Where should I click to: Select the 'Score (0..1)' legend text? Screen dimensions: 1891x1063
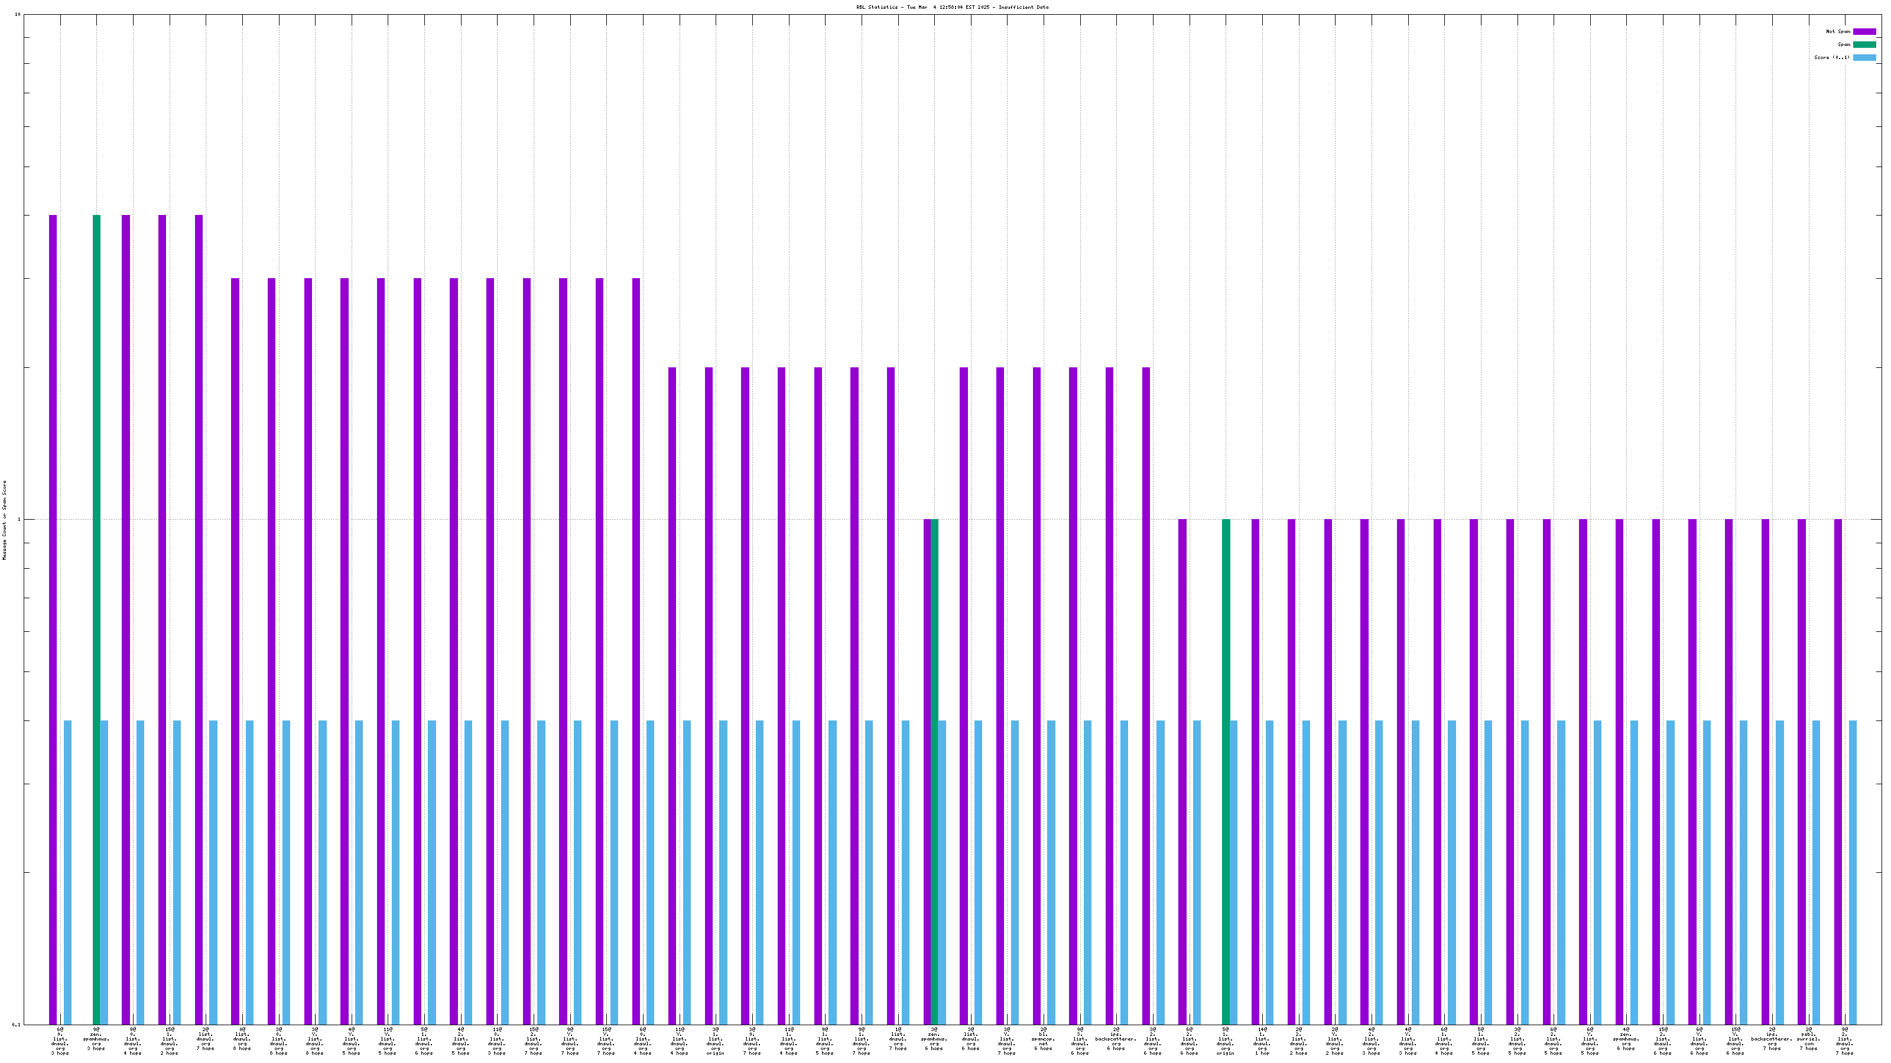(1831, 57)
